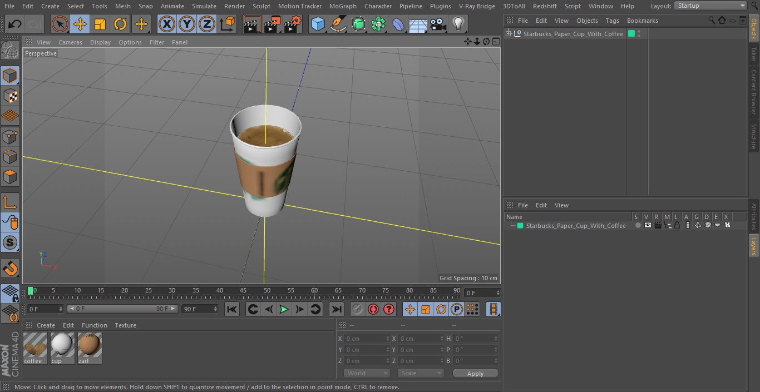Toggle parameter keyframe recording P

457,309
